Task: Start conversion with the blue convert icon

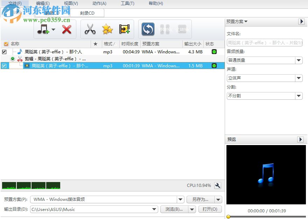Action: click(x=147, y=29)
